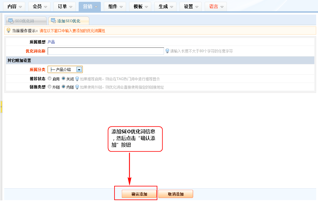Open the 语言 language menu
The width and height of the screenshot is (318, 201).
(216, 6)
